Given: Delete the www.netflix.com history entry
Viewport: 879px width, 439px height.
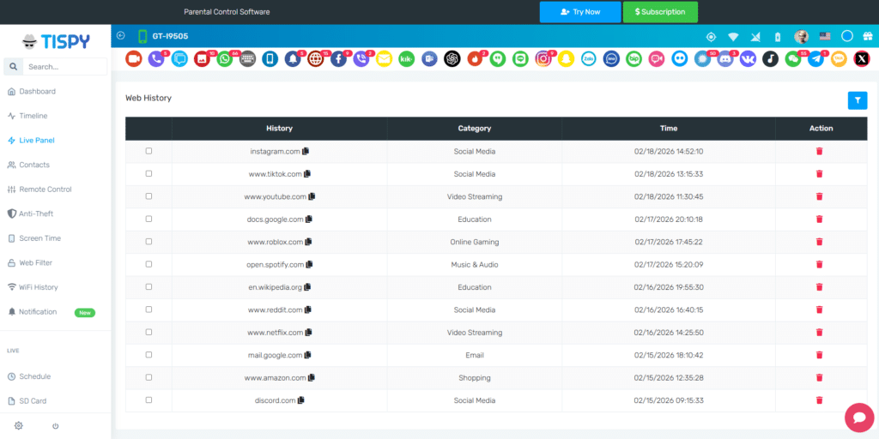Looking at the screenshot, I should pos(820,333).
